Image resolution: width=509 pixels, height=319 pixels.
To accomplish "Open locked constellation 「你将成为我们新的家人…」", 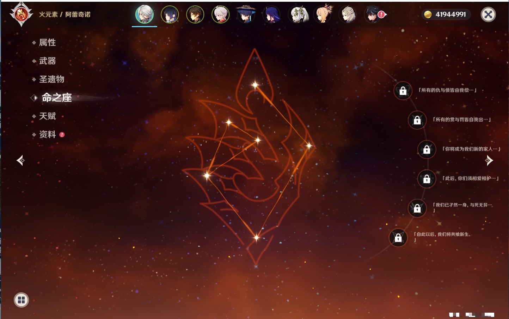I will (x=427, y=149).
